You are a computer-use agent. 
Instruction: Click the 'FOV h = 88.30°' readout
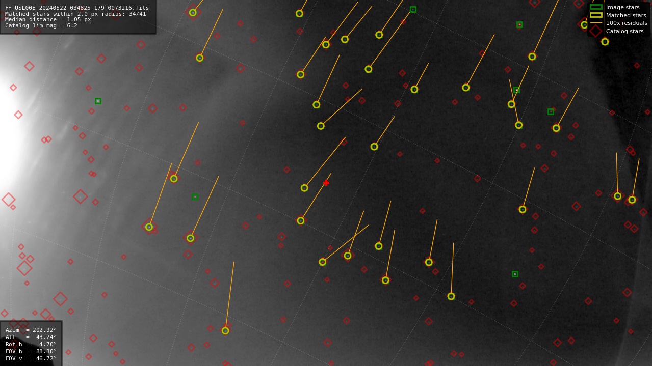click(x=31, y=351)
